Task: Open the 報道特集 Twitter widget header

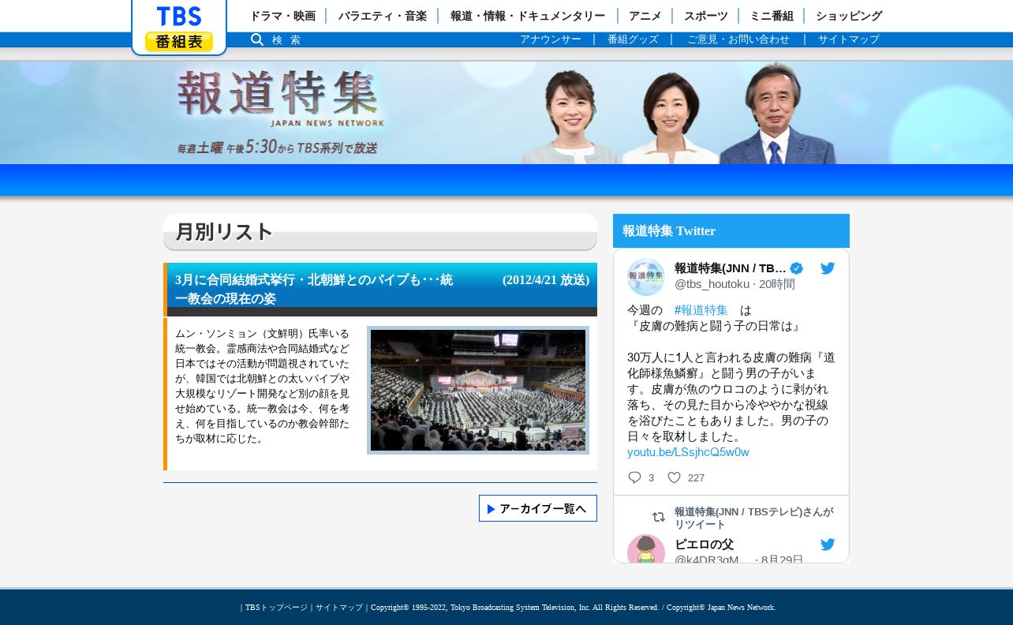Action: pos(731,230)
